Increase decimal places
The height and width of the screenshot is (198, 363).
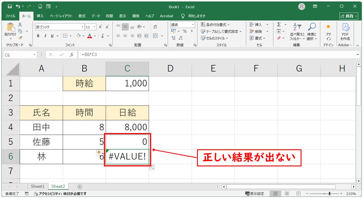tap(174, 38)
